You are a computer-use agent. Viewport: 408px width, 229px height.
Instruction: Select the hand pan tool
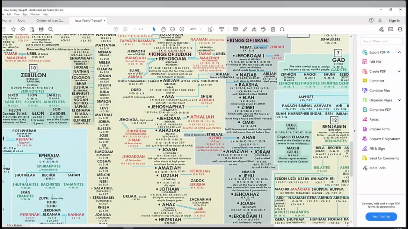pyautogui.click(x=163, y=29)
